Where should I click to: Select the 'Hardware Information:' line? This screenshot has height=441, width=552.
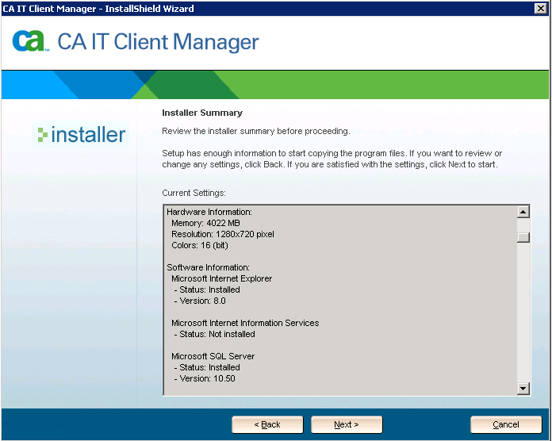(209, 212)
